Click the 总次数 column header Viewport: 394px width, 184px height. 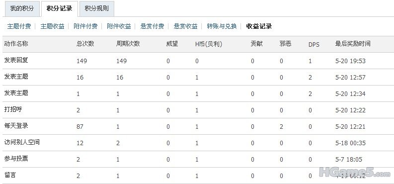point(85,44)
